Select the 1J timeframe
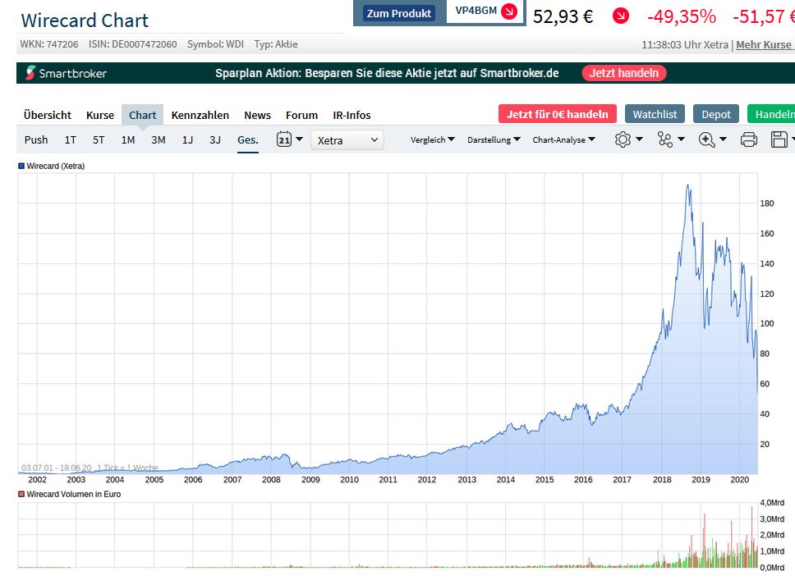The height and width of the screenshot is (580, 795). coord(187,139)
